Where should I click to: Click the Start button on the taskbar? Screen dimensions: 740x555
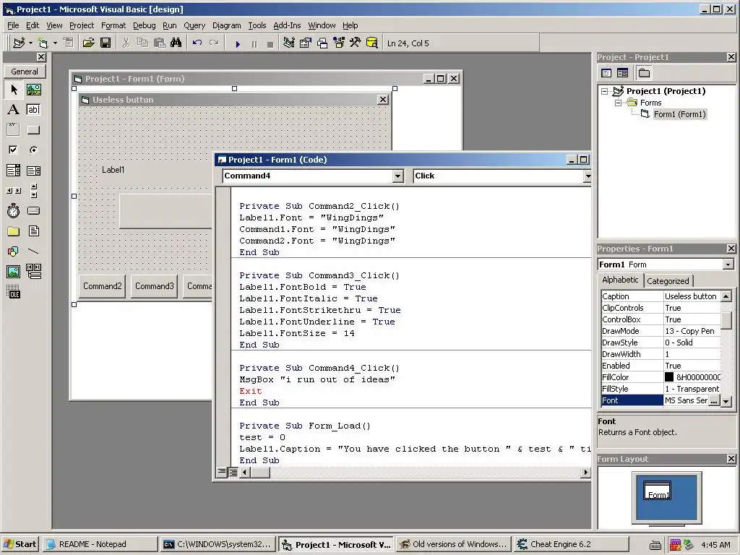tap(20, 544)
